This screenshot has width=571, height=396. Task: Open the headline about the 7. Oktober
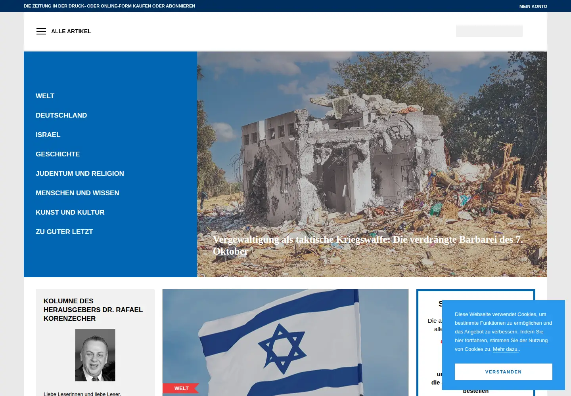point(368,246)
